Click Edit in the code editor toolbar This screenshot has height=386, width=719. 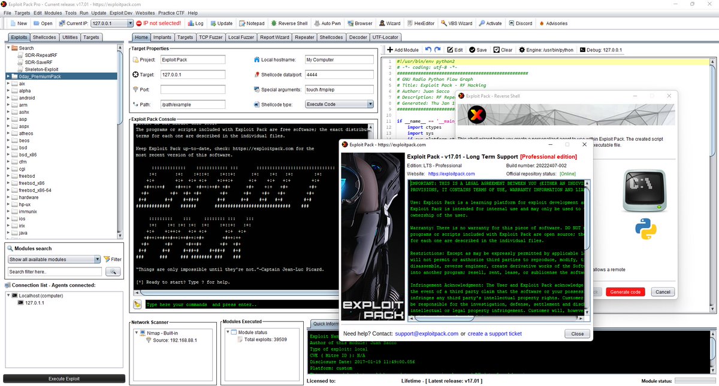tap(455, 50)
